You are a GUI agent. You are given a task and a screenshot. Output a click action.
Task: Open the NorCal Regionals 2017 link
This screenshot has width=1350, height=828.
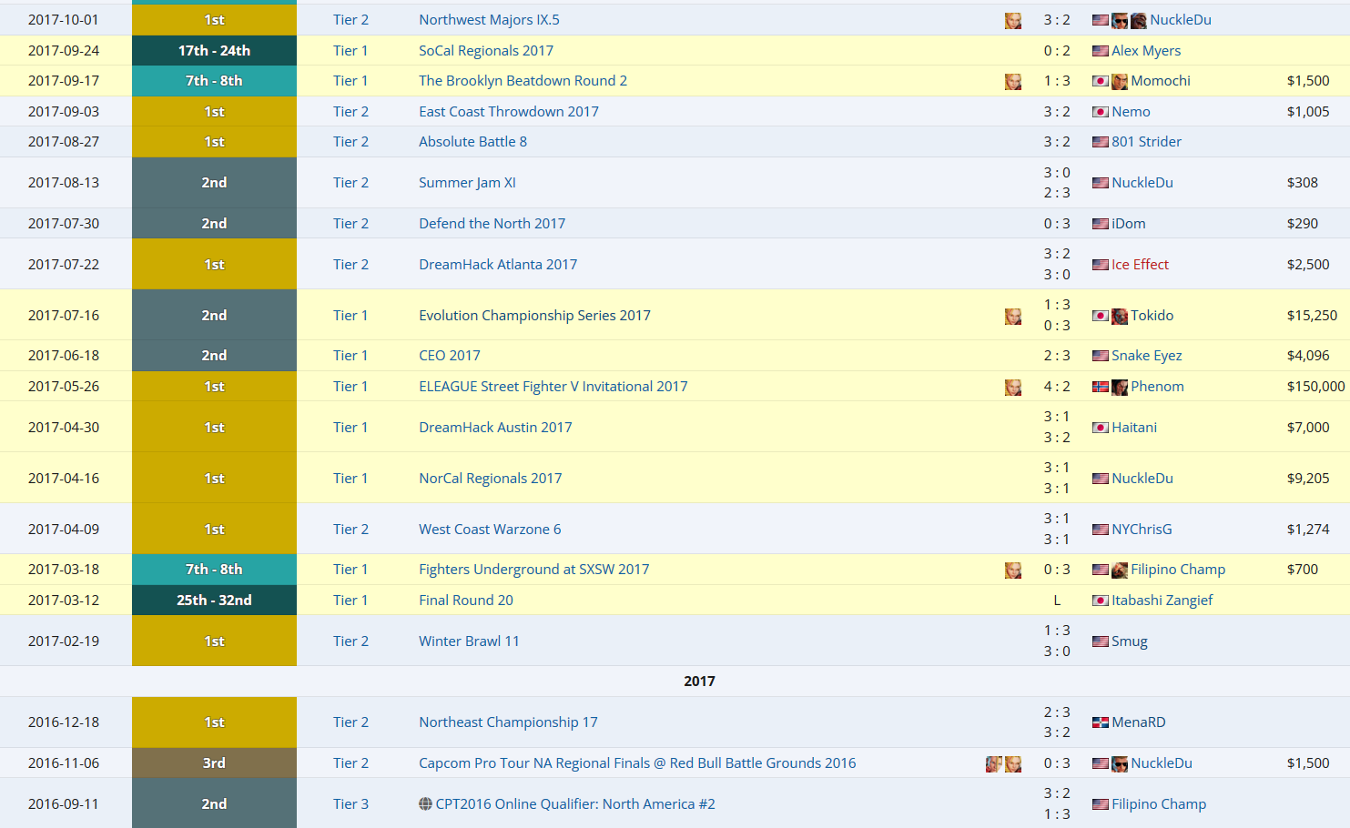(490, 479)
